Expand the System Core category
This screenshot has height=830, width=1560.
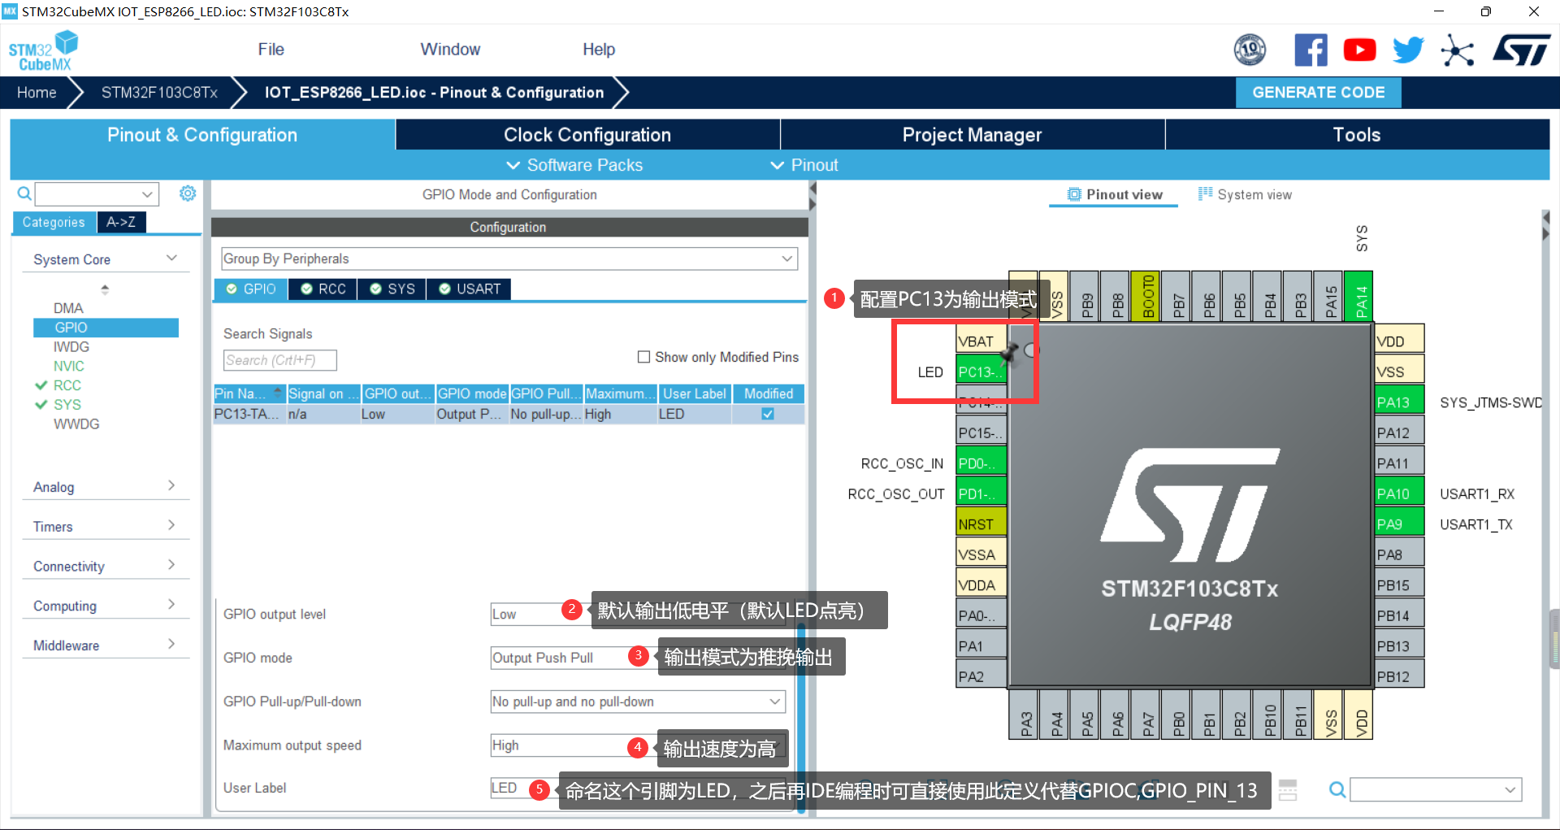click(x=106, y=259)
